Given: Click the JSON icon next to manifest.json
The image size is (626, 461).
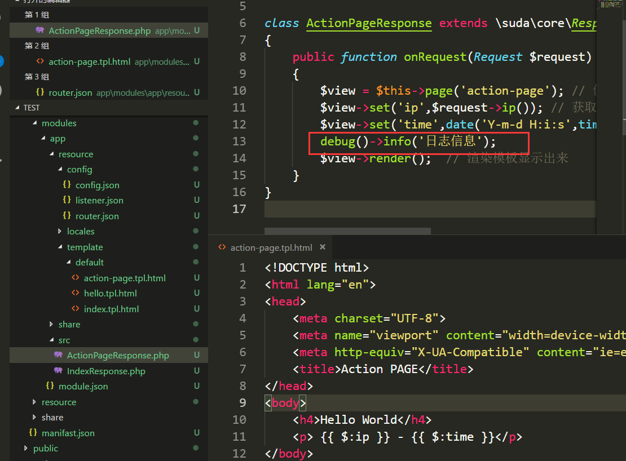Looking at the screenshot, I should point(33,433).
